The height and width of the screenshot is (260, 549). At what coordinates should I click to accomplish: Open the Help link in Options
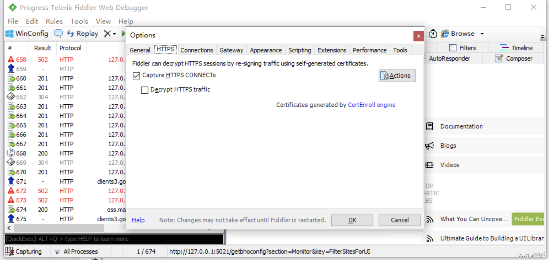pos(138,220)
